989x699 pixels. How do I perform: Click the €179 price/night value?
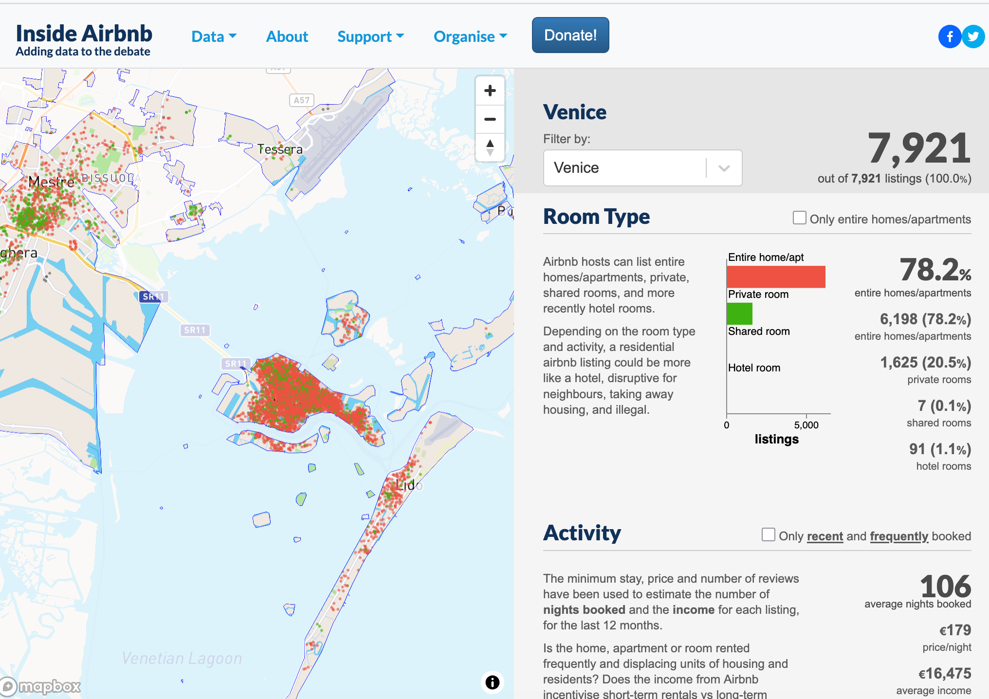955,630
